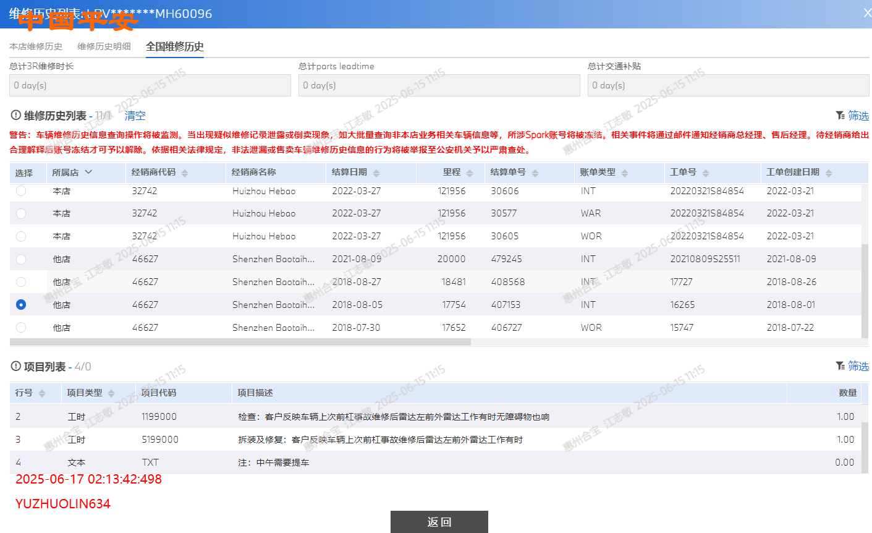Click 清空 to clear history list

click(135, 116)
